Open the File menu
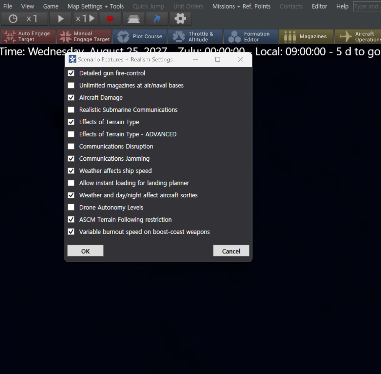This screenshot has width=381, height=374. pyautogui.click(x=7, y=6)
